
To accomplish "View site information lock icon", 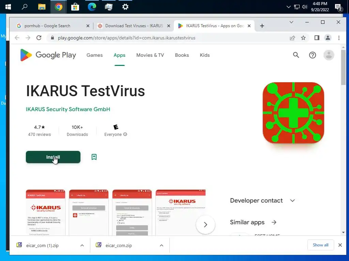I will pos(52,38).
